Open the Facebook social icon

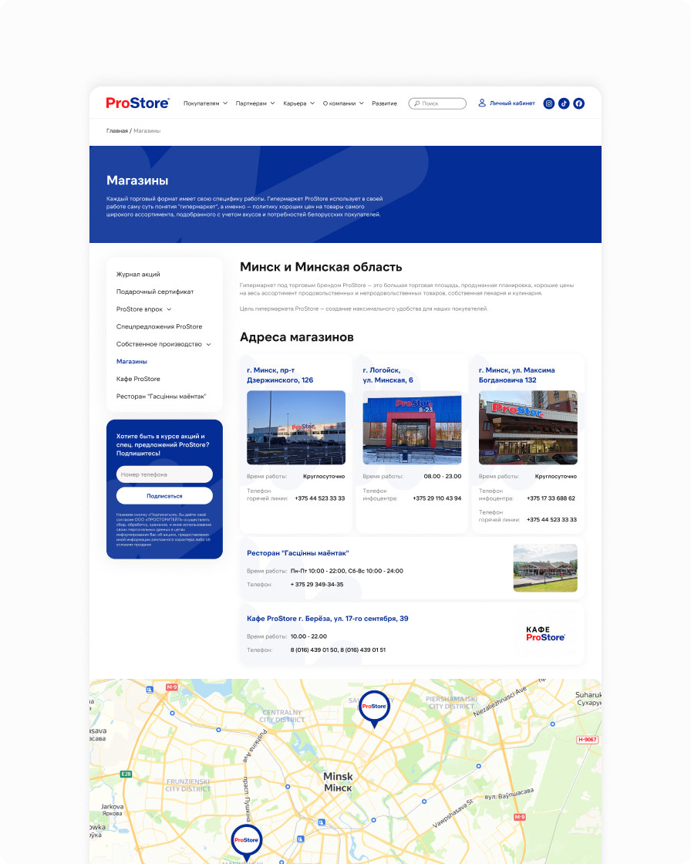tap(578, 103)
